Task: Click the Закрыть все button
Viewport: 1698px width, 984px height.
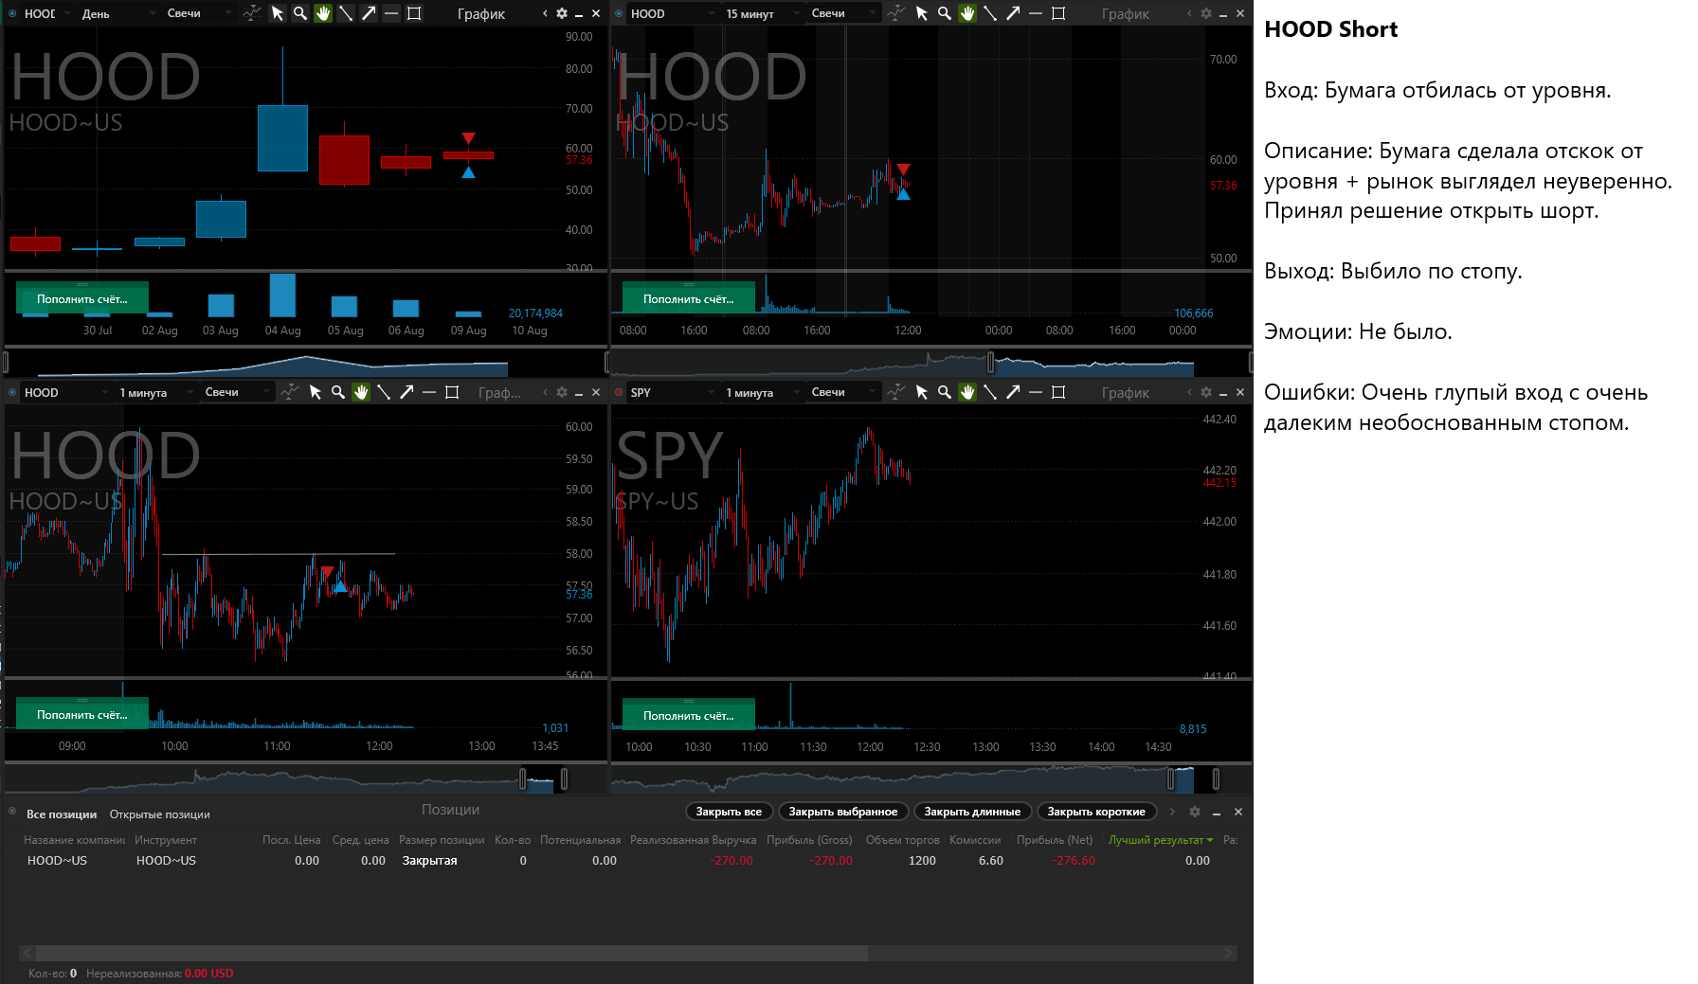Action: 729,812
